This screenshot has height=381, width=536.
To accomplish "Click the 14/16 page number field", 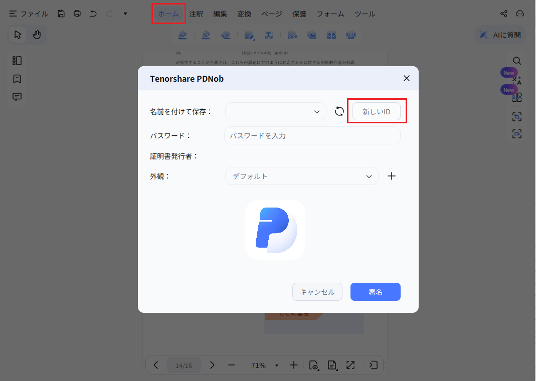I will click(x=184, y=365).
